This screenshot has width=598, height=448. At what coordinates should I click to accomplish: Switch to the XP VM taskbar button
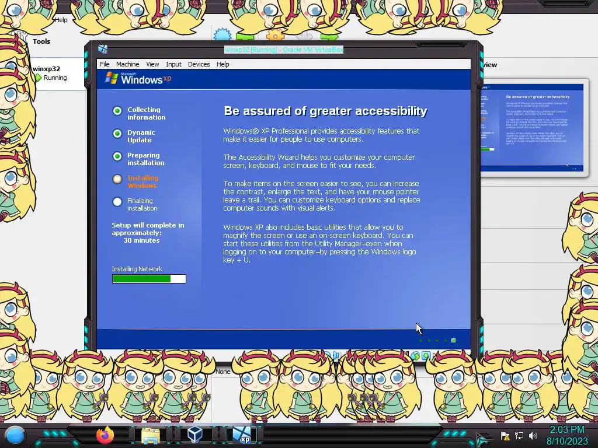[242, 435]
